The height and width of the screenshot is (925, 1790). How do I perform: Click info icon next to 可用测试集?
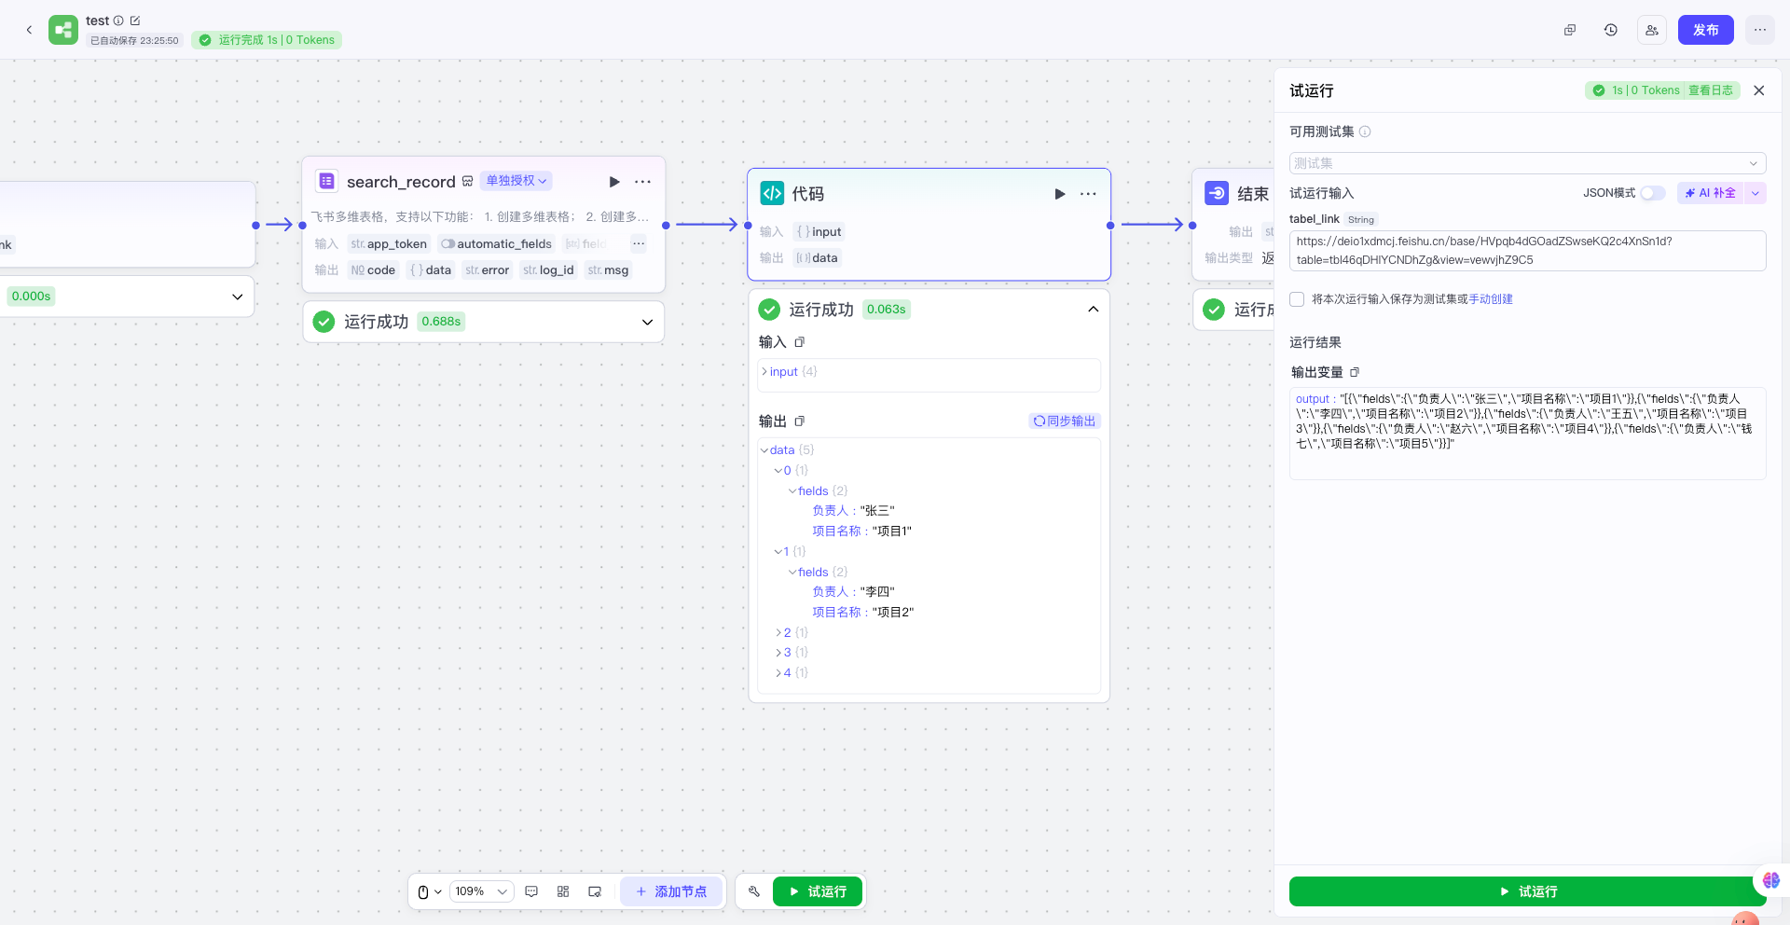[1365, 131]
